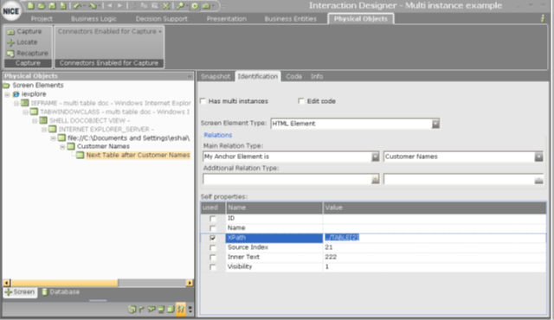Click the info icon at top right
Viewport: 554px width, 320px height.
click(x=543, y=18)
